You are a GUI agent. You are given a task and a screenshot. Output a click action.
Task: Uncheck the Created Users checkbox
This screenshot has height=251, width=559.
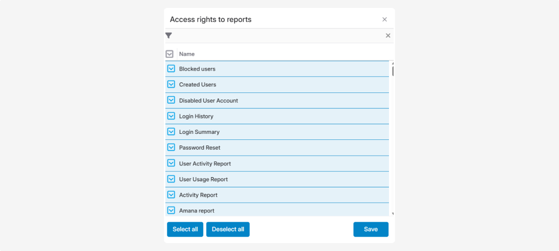point(171,85)
